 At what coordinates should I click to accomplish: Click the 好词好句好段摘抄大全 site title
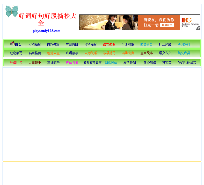coord(47,19)
